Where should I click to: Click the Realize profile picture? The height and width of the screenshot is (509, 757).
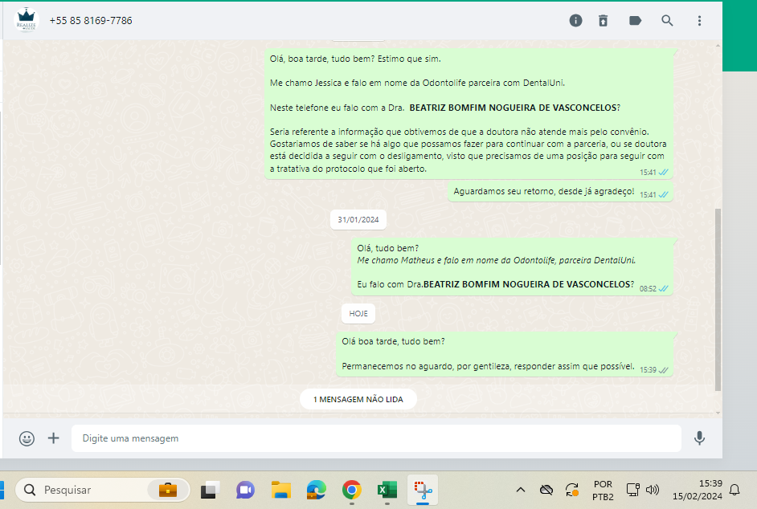(x=27, y=21)
